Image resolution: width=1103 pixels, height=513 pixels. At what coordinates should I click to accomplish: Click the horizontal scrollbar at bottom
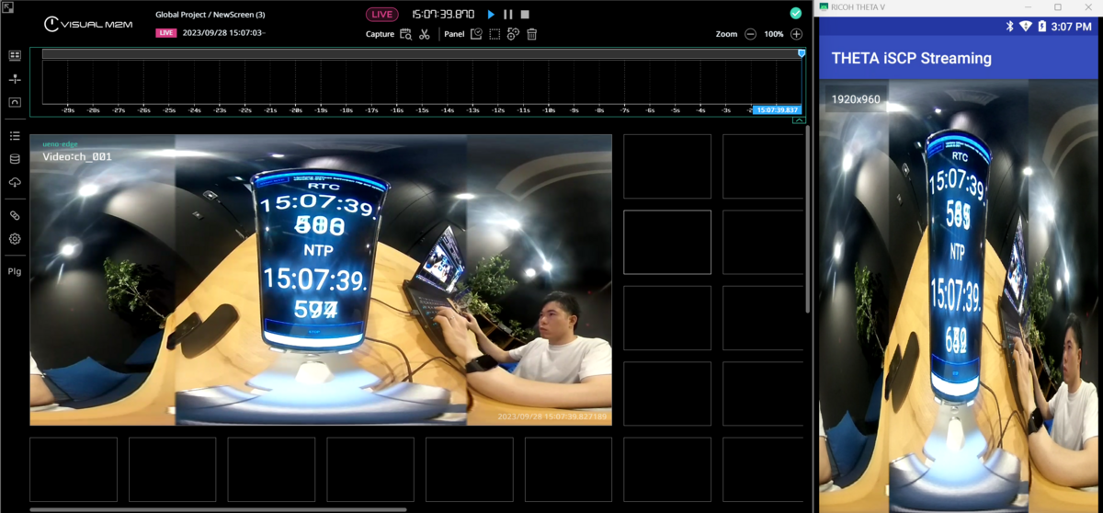coord(218,508)
